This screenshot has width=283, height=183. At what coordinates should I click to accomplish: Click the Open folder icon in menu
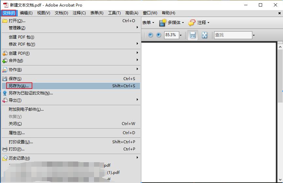click(x=5, y=21)
